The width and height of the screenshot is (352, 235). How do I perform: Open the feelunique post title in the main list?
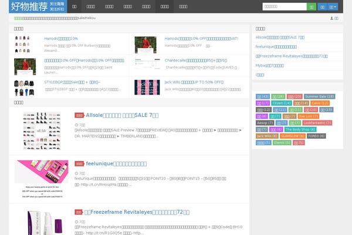[116, 164]
